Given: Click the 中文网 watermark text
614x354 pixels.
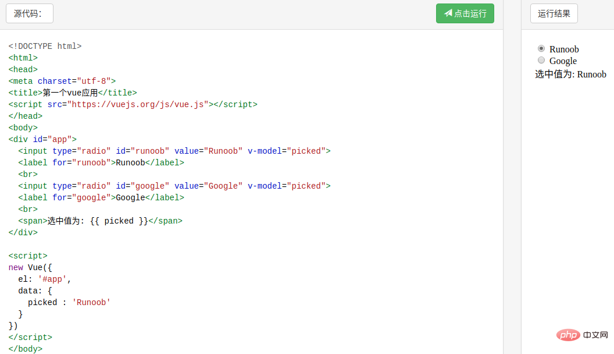Looking at the screenshot, I should 595,335.
